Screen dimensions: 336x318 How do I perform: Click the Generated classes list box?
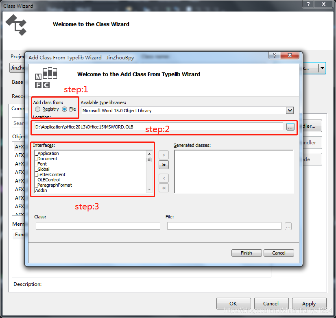click(x=234, y=172)
